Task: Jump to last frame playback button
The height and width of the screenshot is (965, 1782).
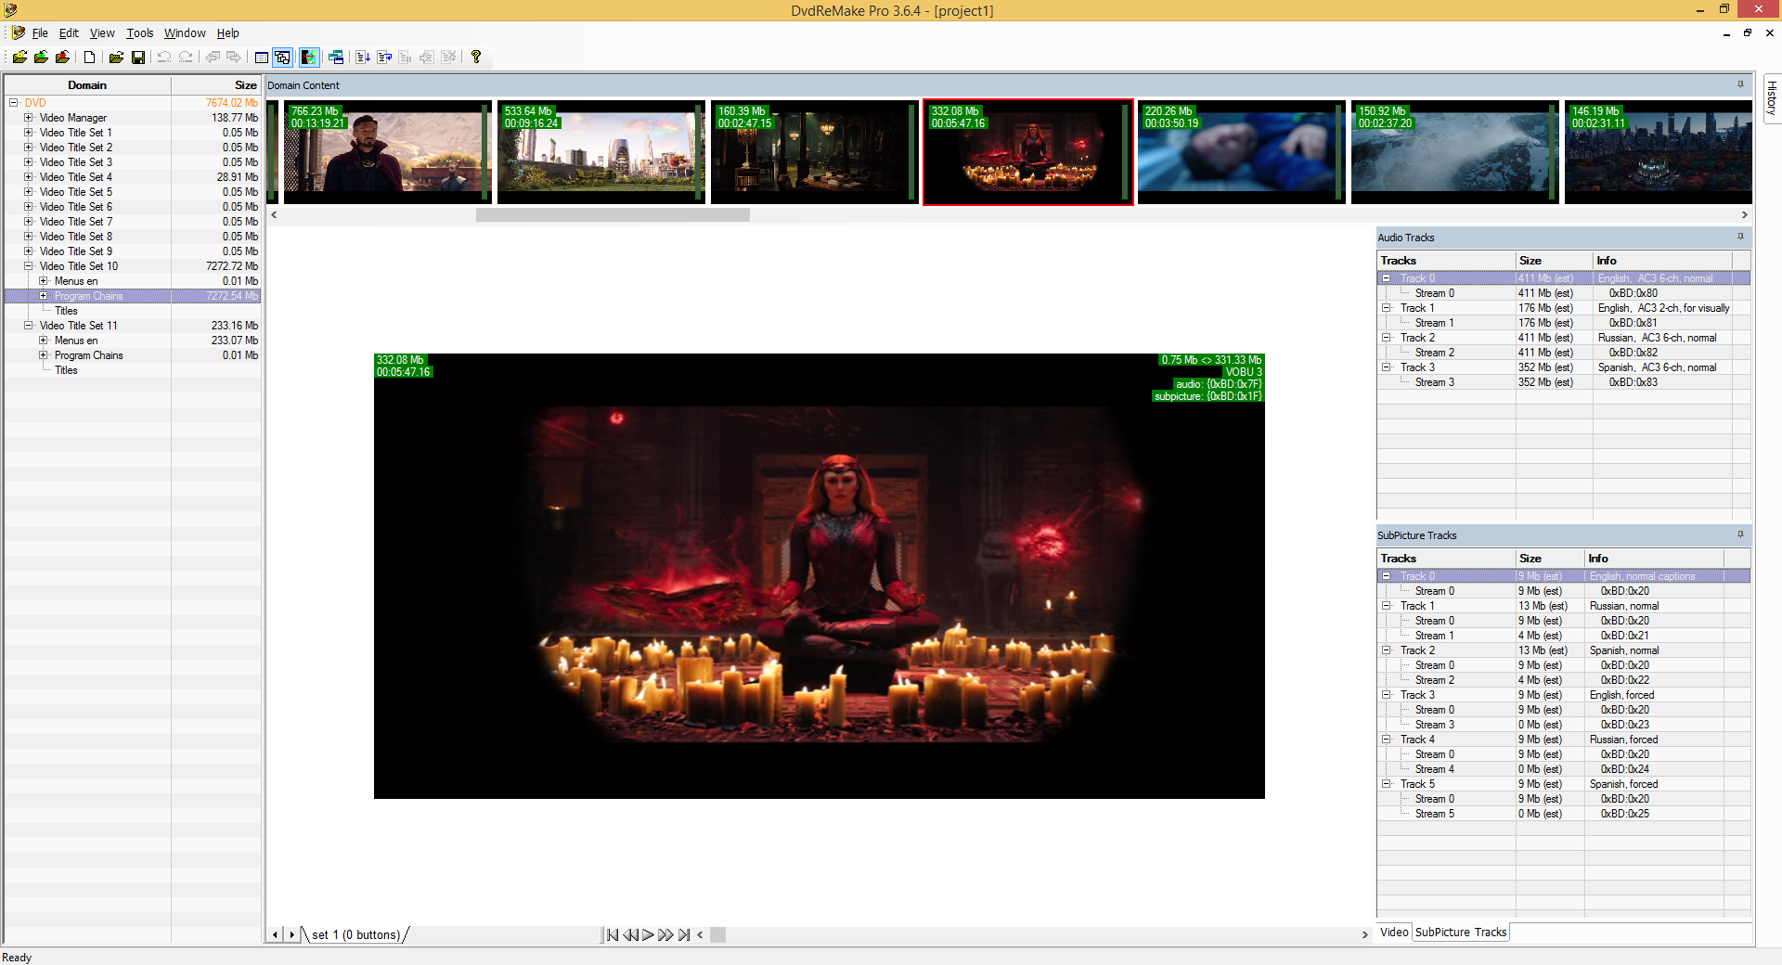Action: (684, 934)
